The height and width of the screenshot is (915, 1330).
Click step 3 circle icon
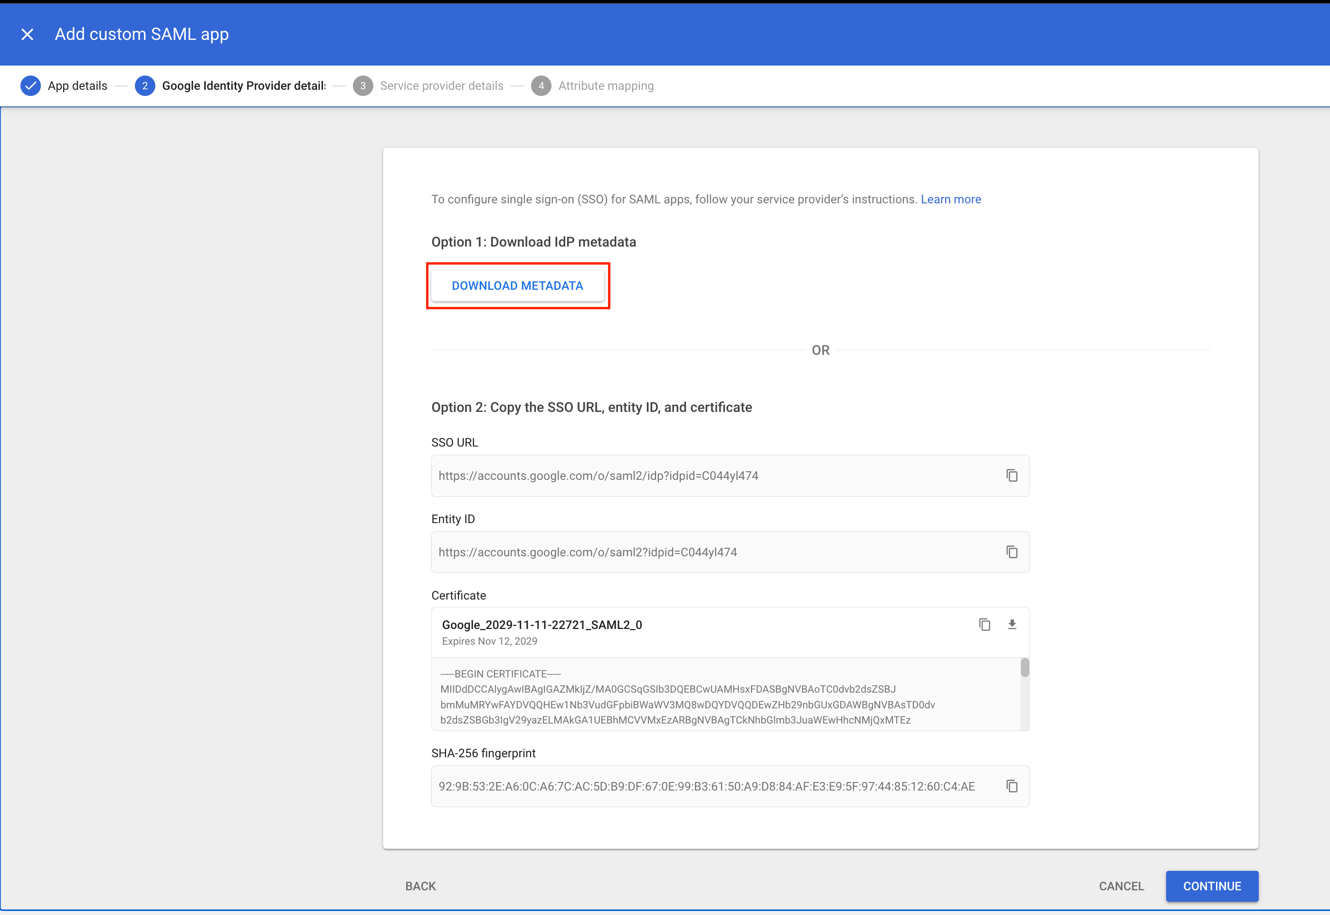(363, 86)
